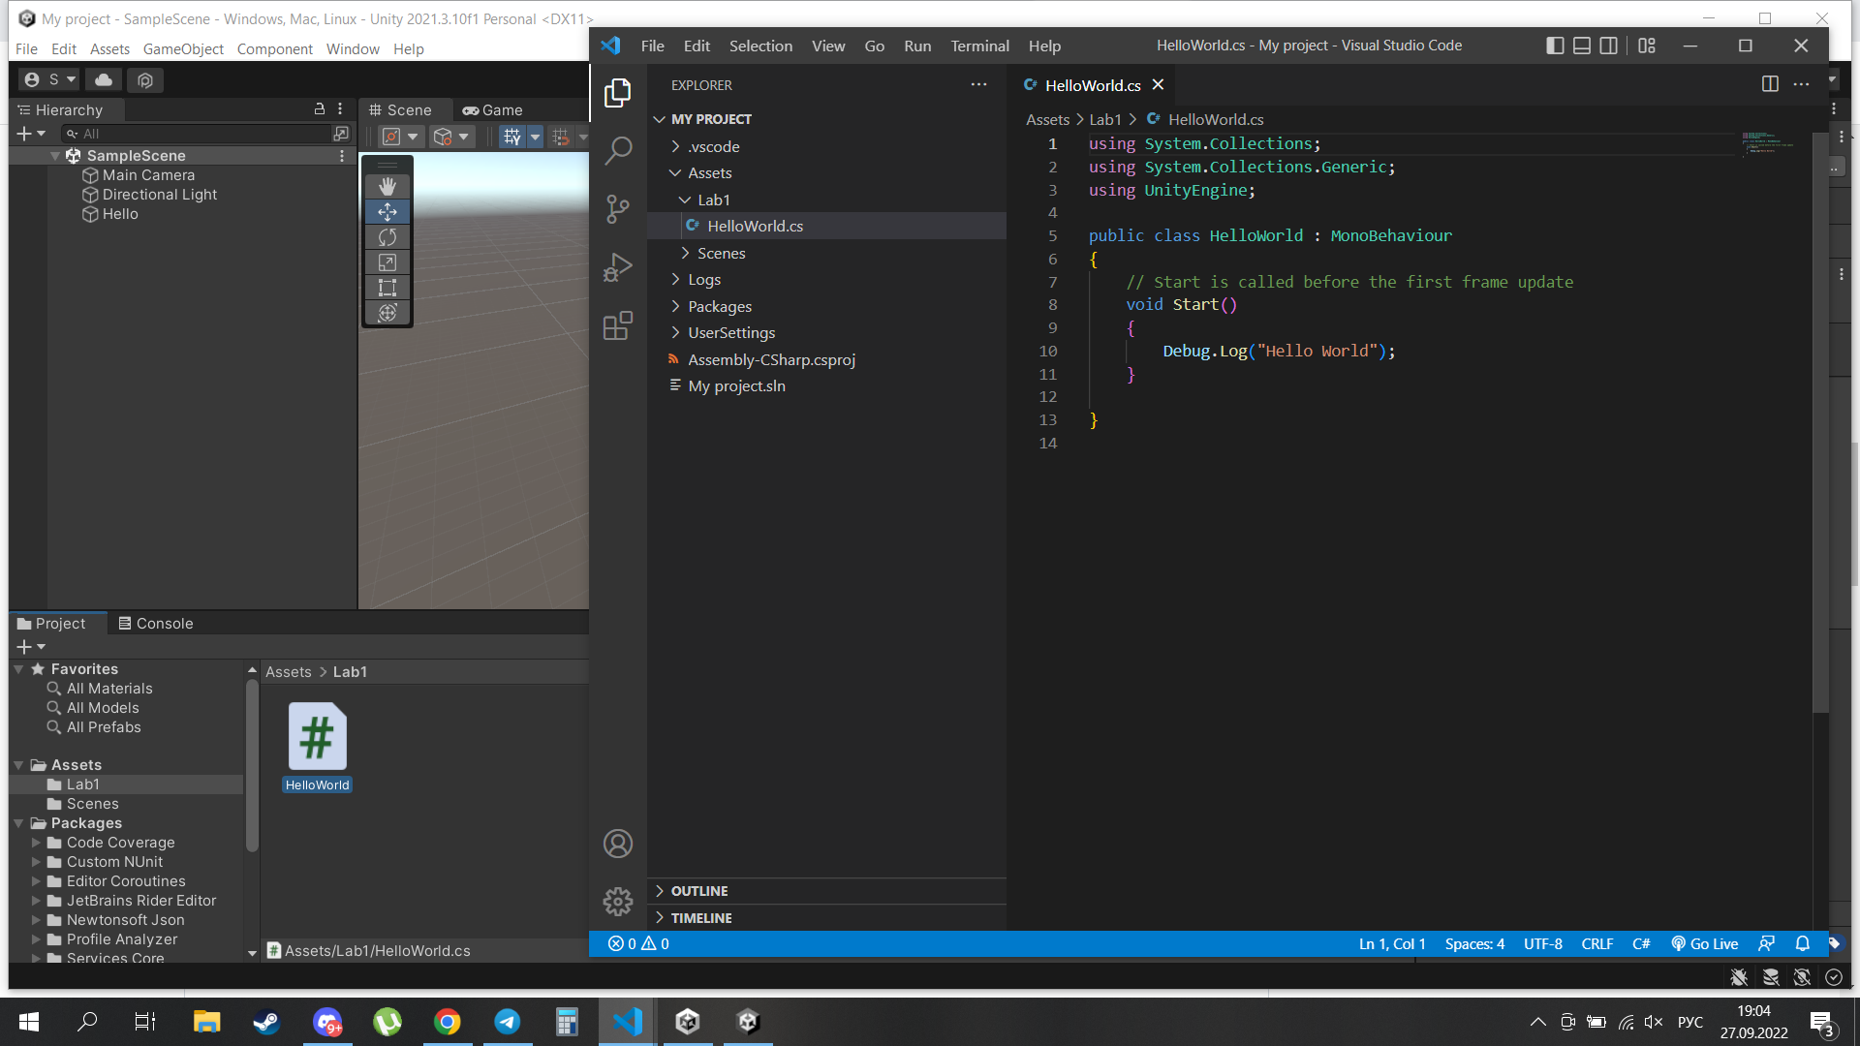
Task: Open Unity GameObject menu
Action: [x=183, y=48]
